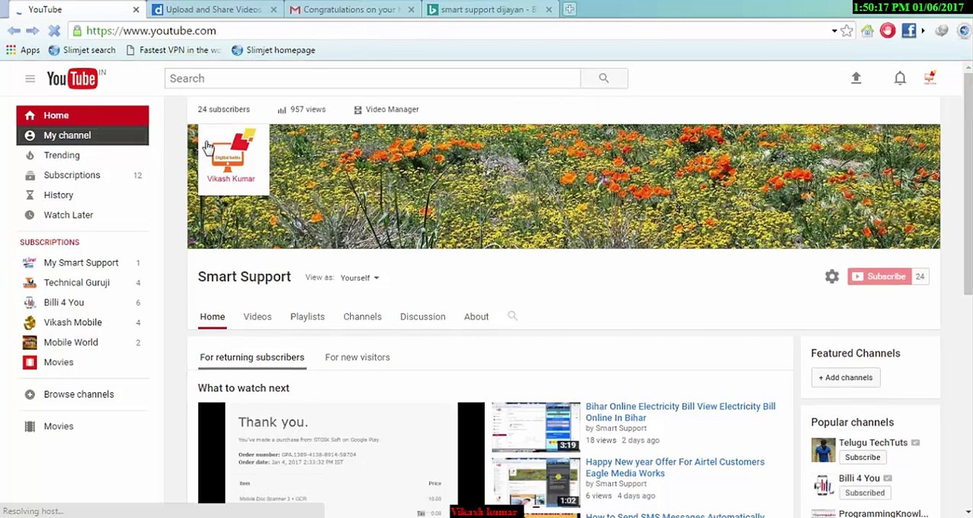Click the Video Manager icon
The height and width of the screenshot is (518, 973).
(x=357, y=110)
